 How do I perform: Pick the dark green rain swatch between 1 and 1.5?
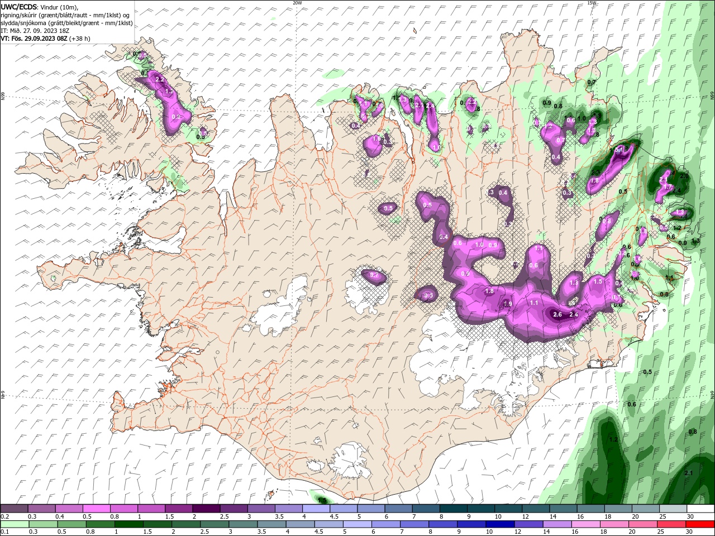128,524
